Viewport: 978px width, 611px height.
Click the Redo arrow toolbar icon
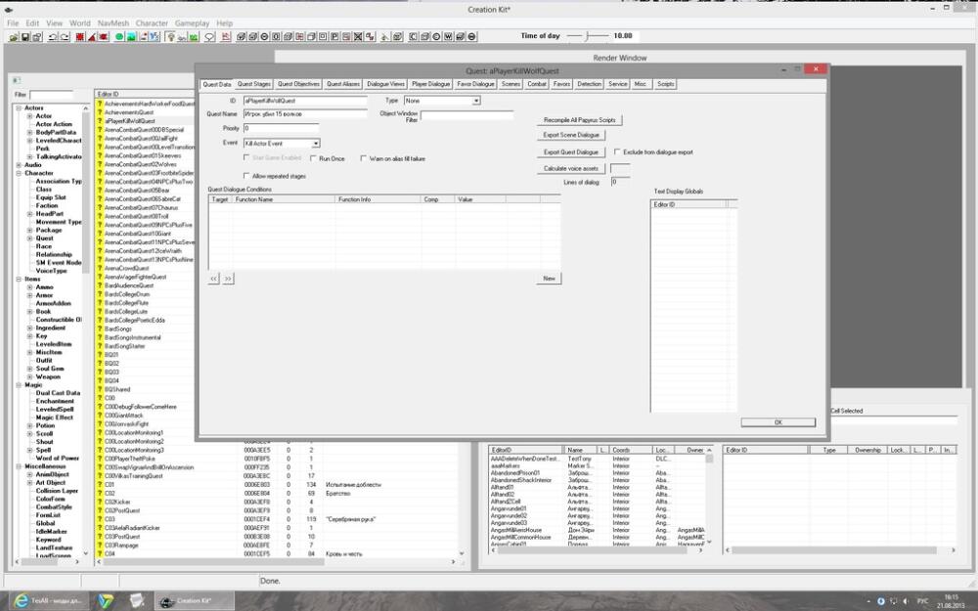tap(65, 37)
